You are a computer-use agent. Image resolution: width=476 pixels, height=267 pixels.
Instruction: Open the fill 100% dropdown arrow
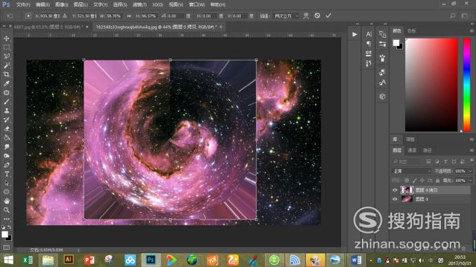470,181
